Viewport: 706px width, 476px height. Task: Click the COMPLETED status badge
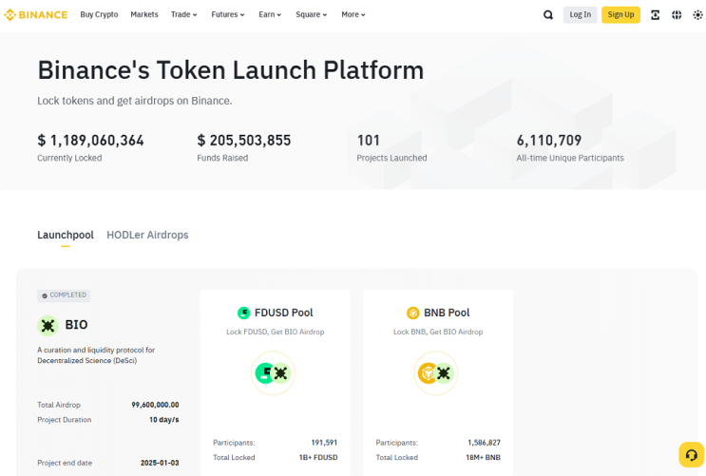[64, 295]
